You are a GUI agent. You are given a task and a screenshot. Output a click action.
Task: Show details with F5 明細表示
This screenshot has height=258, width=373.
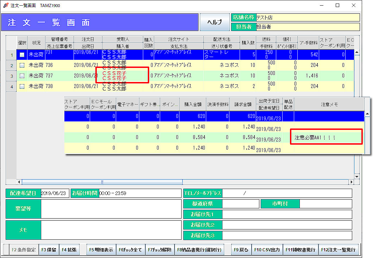point(101,250)
